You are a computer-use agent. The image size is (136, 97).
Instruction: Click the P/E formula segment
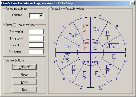[x=73, y=69]
